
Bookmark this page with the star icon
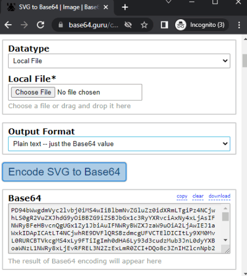click(x=144, y=25)
